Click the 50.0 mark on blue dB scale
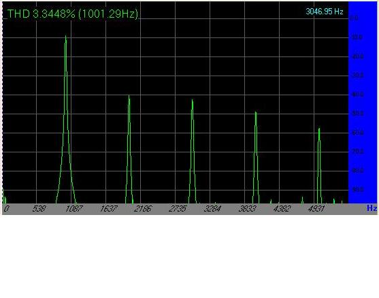Screen dimensions: 379x298 click(357, 114)
